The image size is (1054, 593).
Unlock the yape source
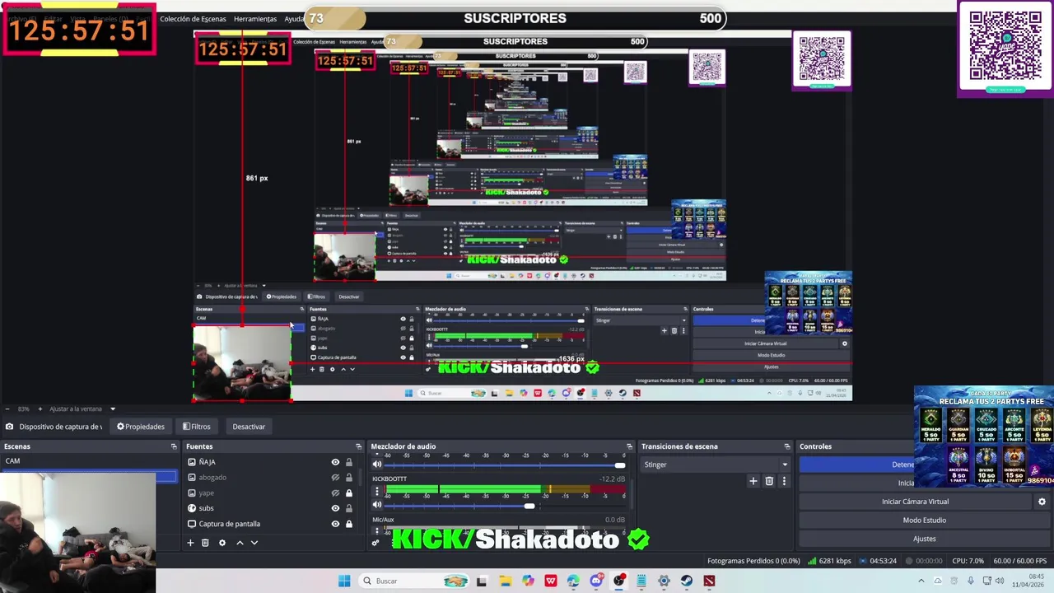(348, 493)
